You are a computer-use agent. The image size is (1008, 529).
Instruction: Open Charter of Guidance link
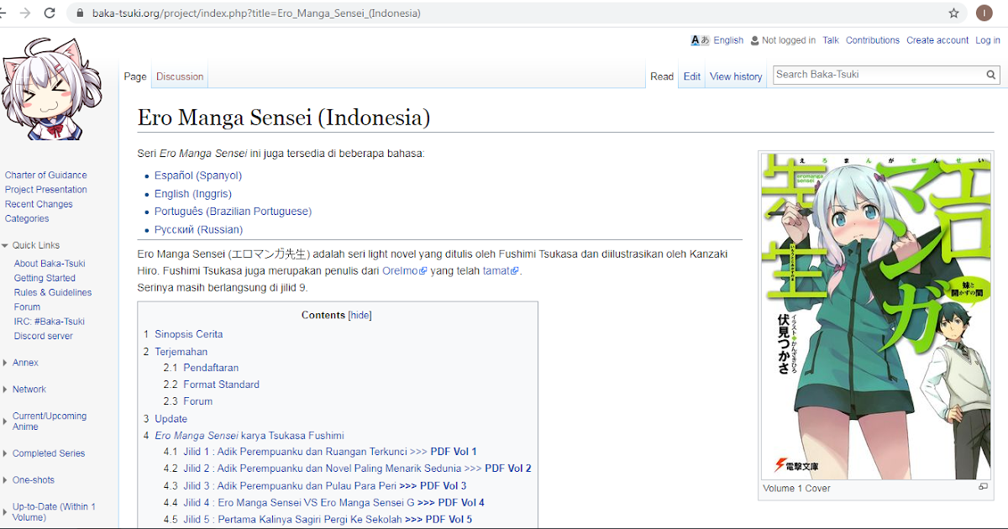pos(46,175)
